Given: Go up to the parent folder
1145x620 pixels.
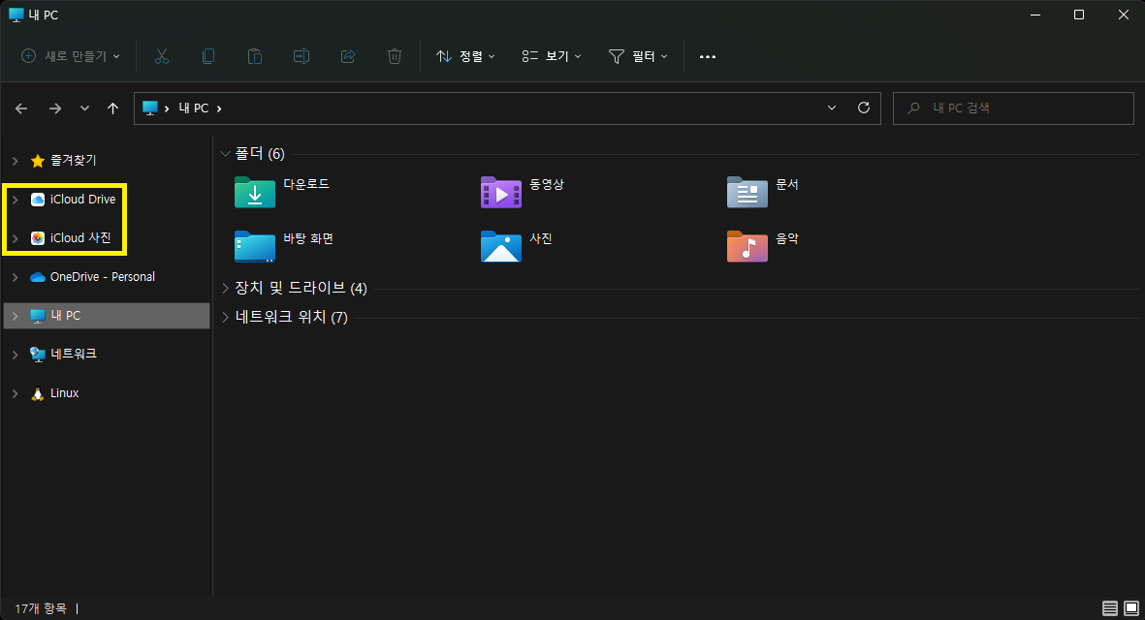Looking at the screenshot, I should click(x=112, y=108).
